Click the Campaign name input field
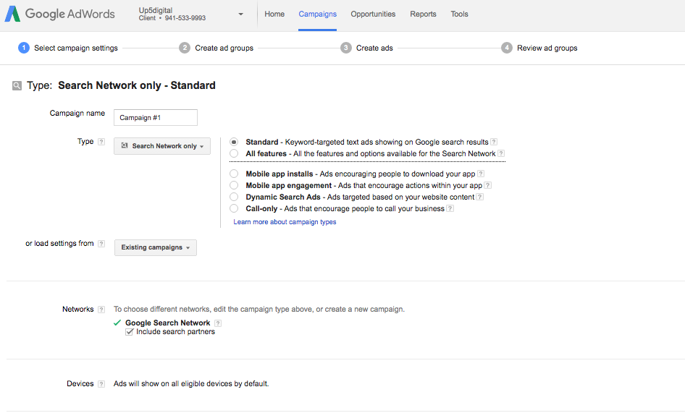Screen dimensions: 685x413 (x=156, y=117)
